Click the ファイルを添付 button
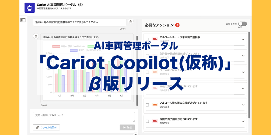Image resolution: width=271 pixels, height=135 pixels. coord(46,127)
